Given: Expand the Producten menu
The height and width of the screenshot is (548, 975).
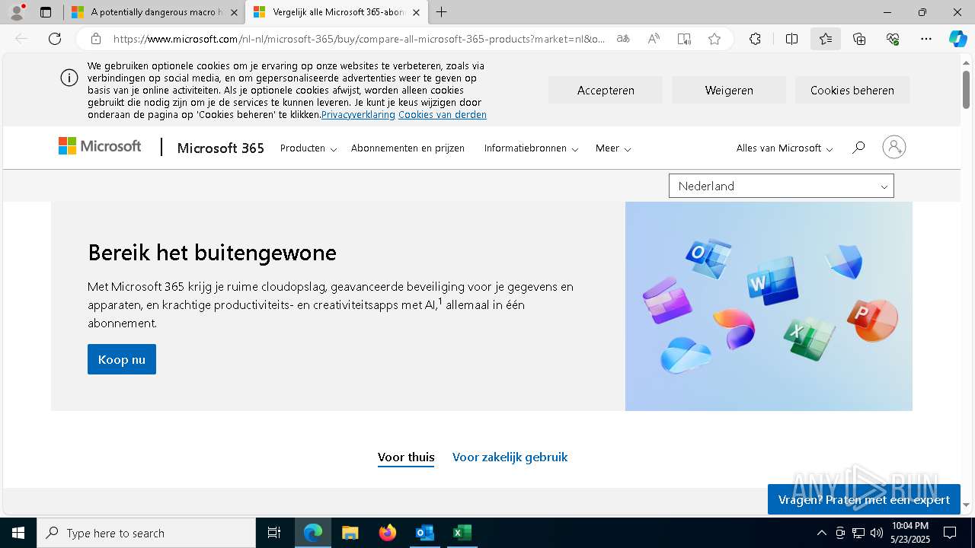Looking at the screenshot, I should [308, 148].
